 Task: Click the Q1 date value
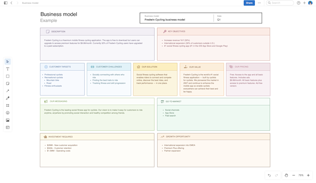point(219,20)
